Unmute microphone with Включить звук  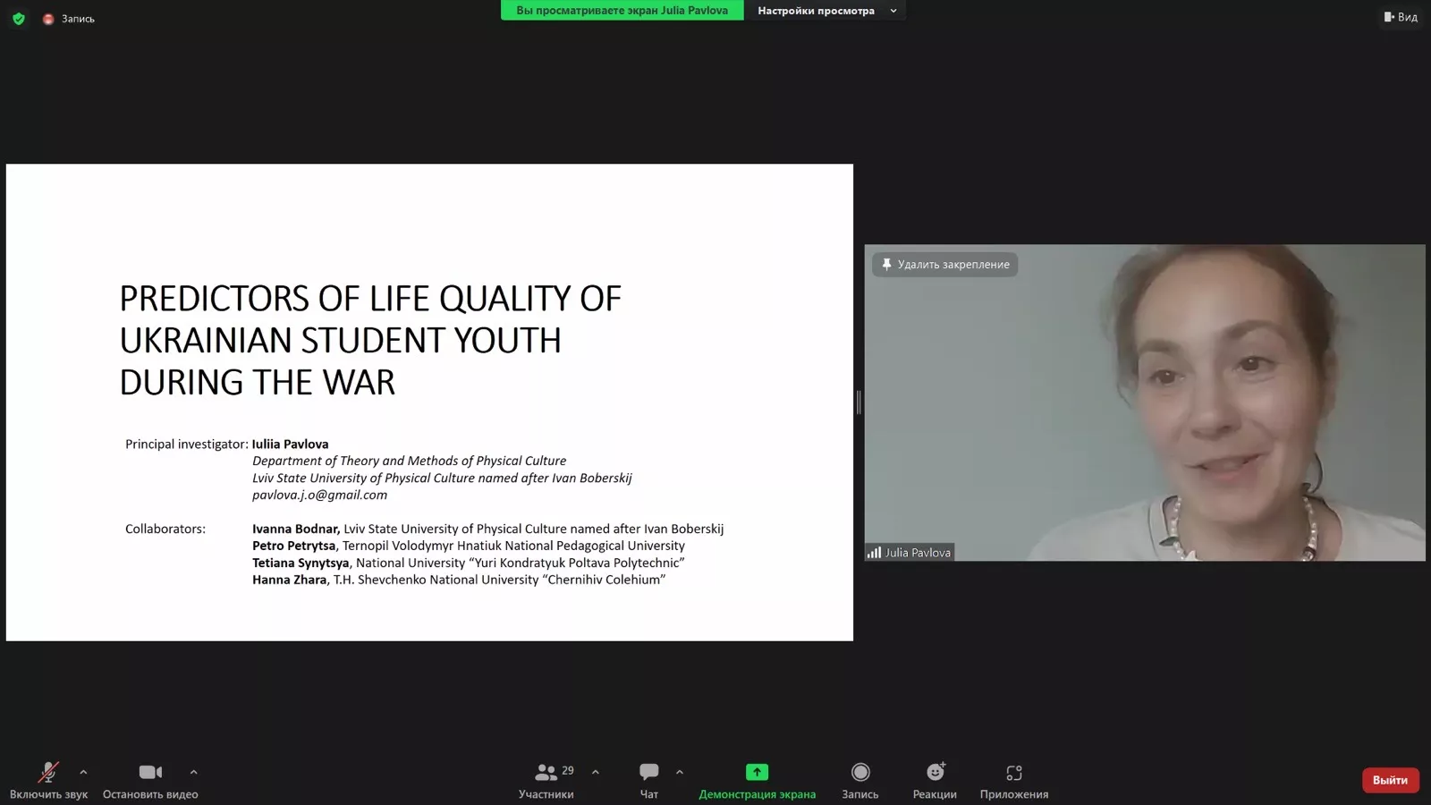coord(48,780)
